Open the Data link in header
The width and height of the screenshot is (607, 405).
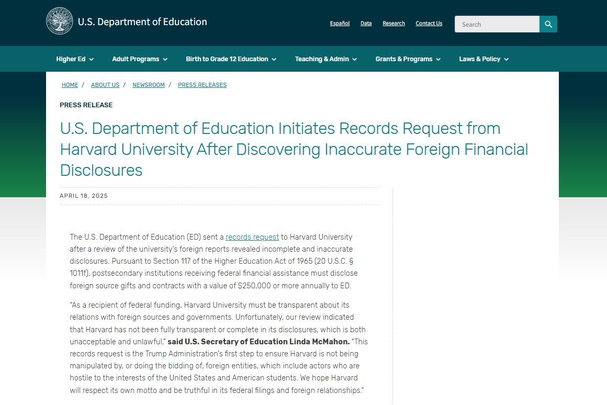366,23
